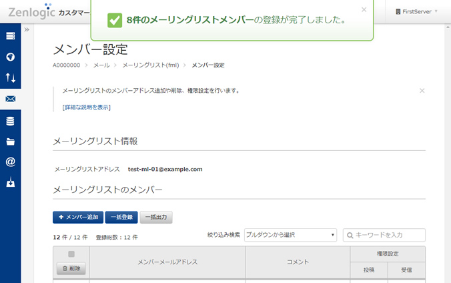Select the mail envelope sidebar icon
Screen dimensions: 451x283
(x=10, y=99)
